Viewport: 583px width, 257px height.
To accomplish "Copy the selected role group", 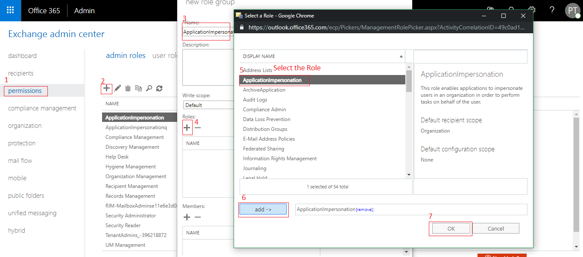I will coord(138,88).
